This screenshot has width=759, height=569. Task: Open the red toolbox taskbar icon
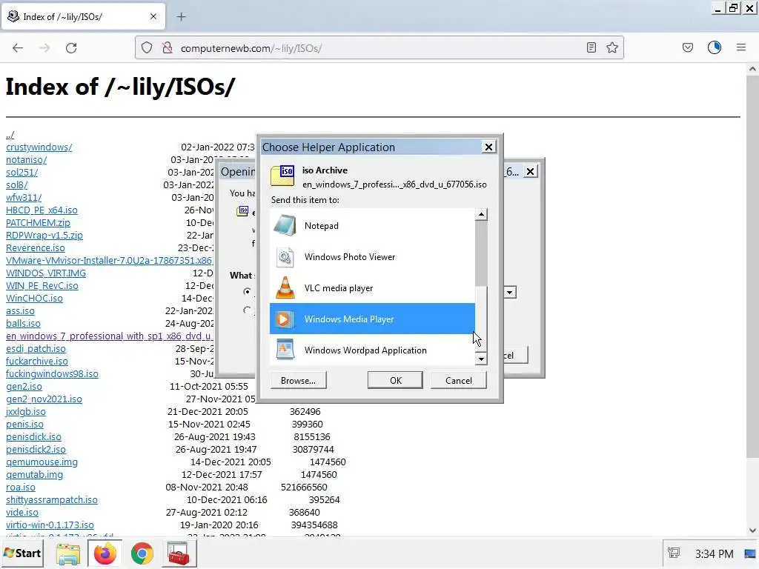click(179, 553)
